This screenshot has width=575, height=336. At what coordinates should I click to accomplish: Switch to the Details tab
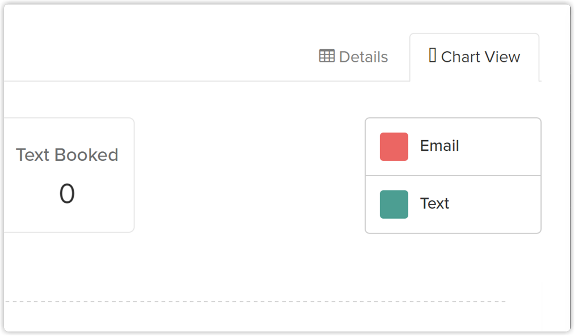(x=353, y=57)
